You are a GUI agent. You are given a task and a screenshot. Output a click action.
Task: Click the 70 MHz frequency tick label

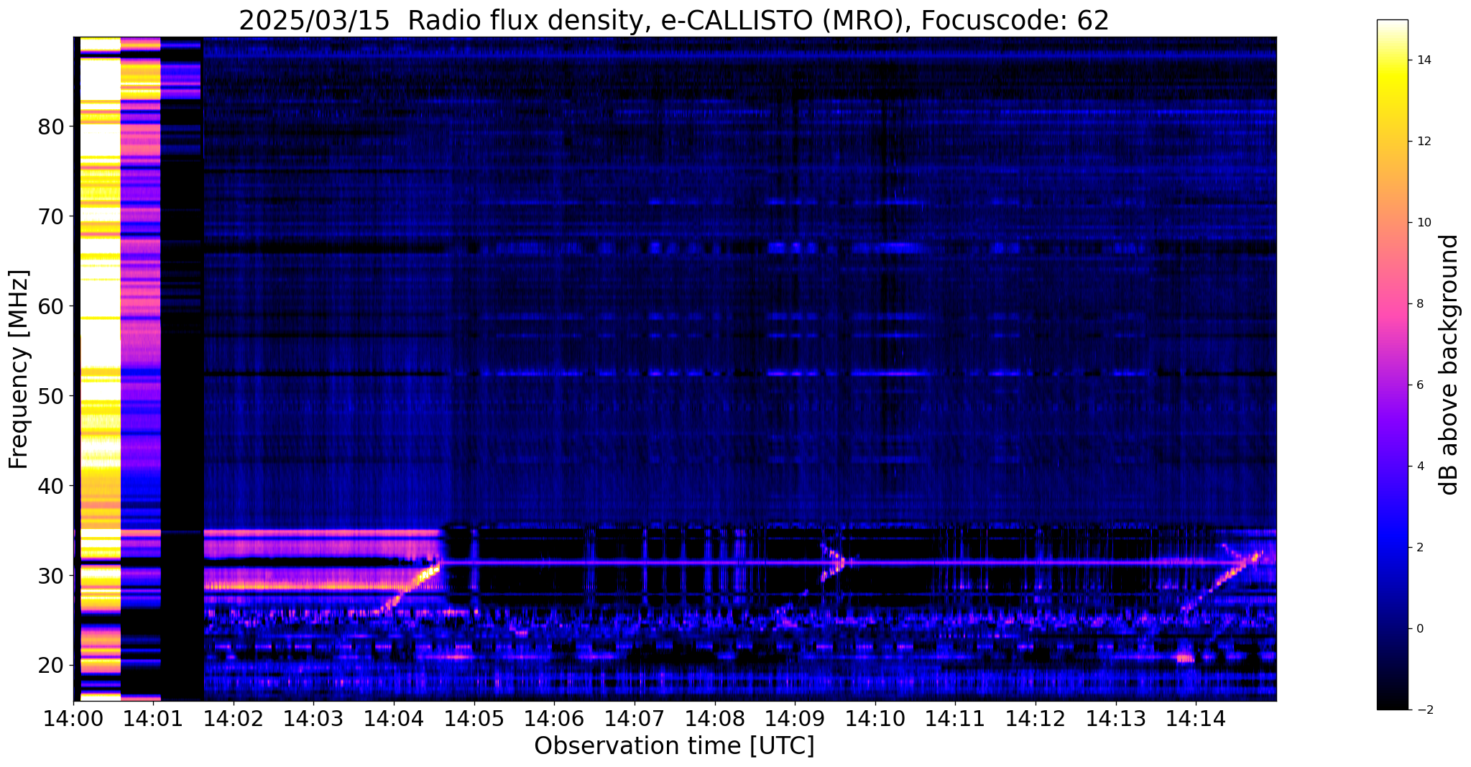(51, 216)
